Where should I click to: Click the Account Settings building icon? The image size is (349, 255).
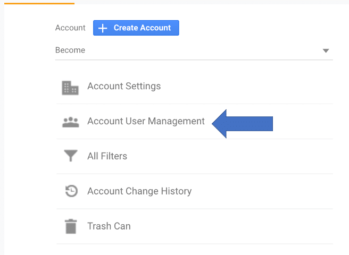70,88
